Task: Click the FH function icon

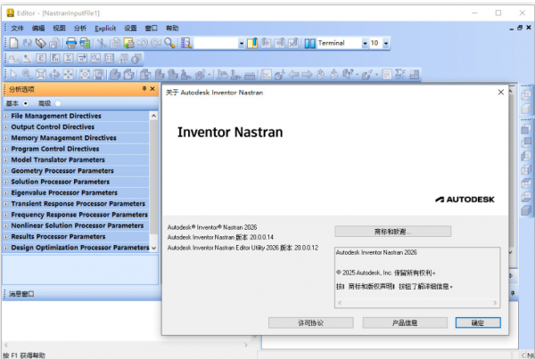Action: coord(54,59)
